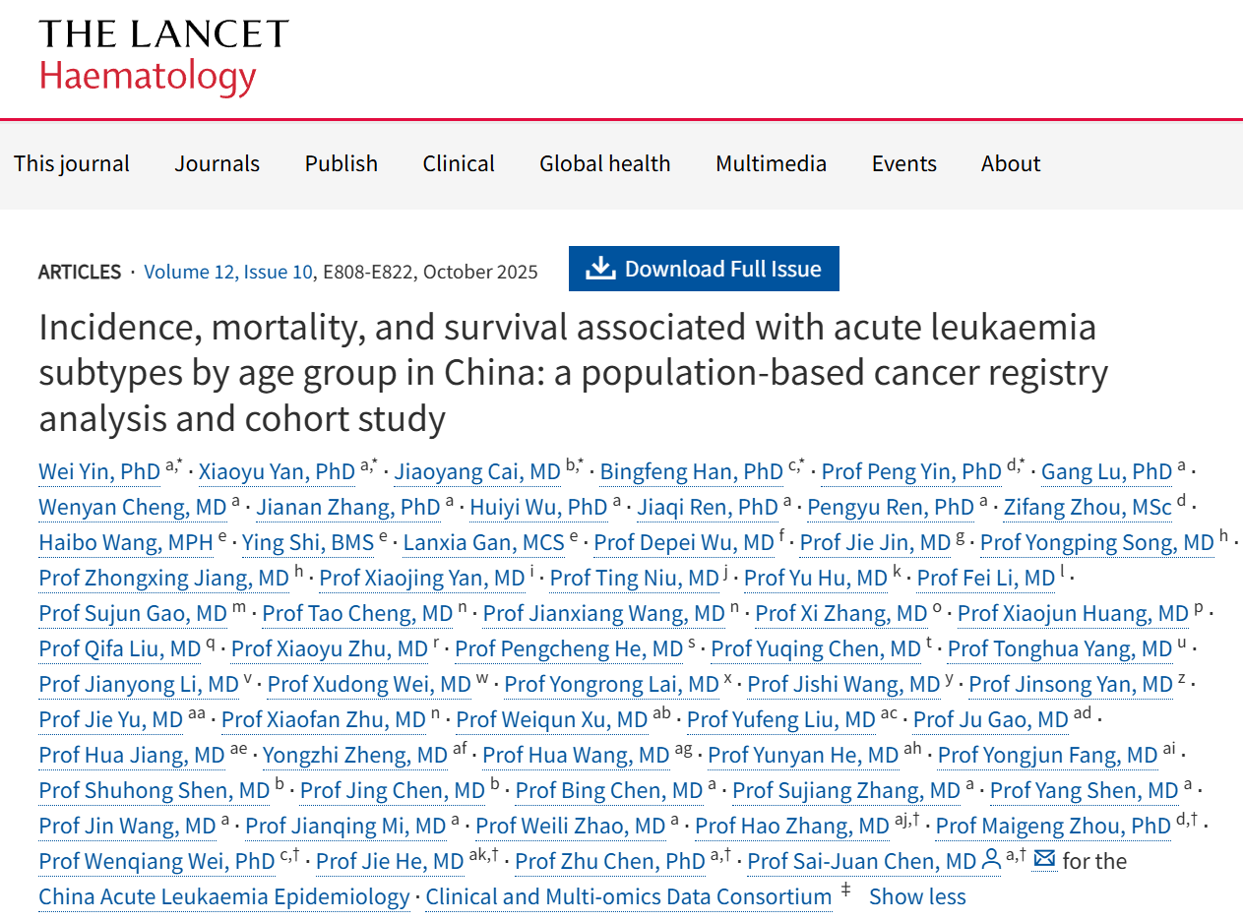Open the About menu
1243x921 pixels.
tap(1011, 163)
